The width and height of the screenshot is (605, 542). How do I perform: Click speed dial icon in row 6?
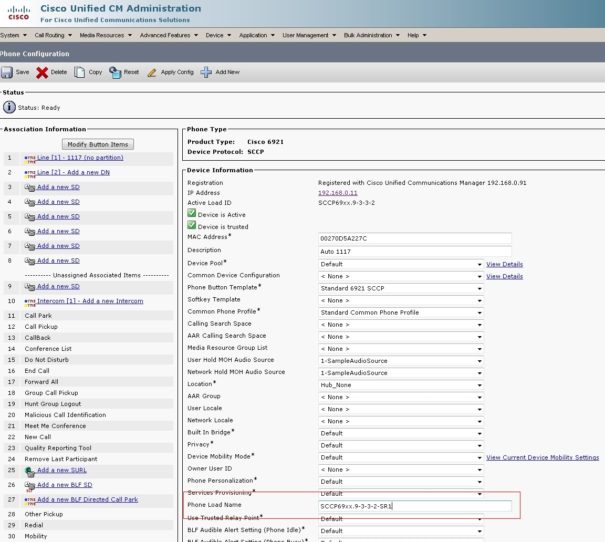coord(30,232)
